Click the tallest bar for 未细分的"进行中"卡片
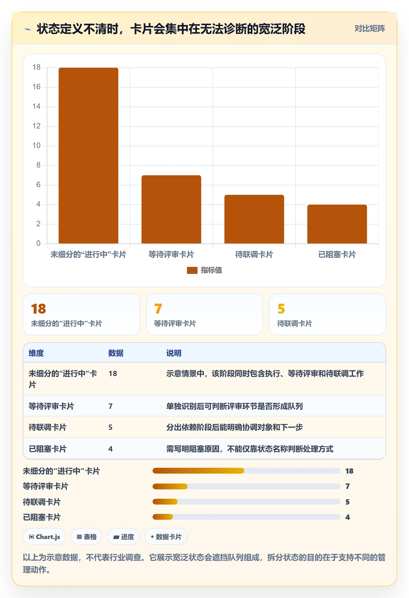 [89, 156]
